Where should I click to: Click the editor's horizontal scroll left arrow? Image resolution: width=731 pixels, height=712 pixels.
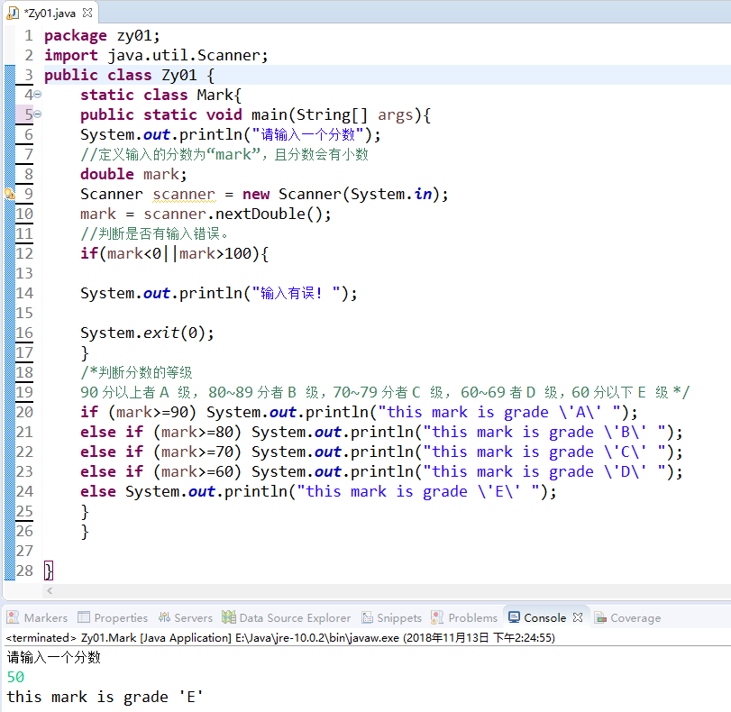[50, 590]
